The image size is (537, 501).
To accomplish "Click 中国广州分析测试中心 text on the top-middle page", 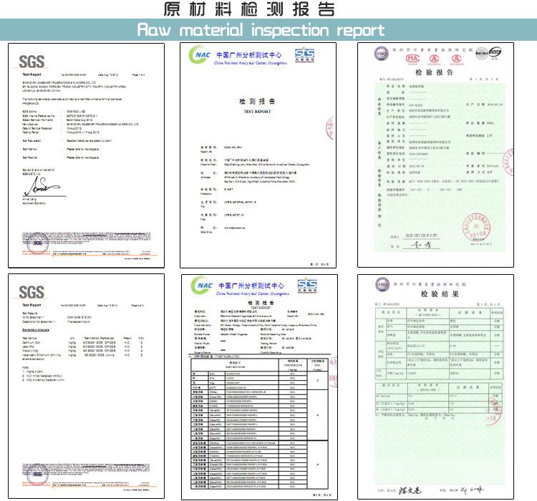I will (249, 55).
